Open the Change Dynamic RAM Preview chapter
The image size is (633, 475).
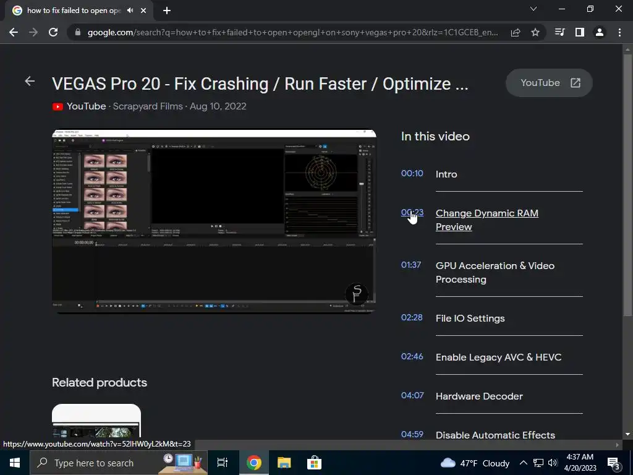coord(487,220)
